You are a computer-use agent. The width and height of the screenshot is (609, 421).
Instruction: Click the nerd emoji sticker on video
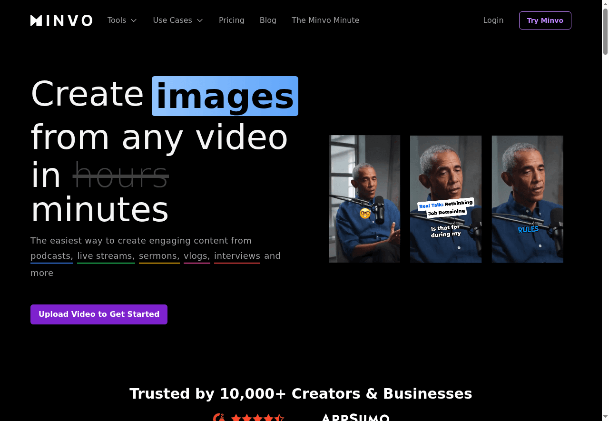pos(365,213)
